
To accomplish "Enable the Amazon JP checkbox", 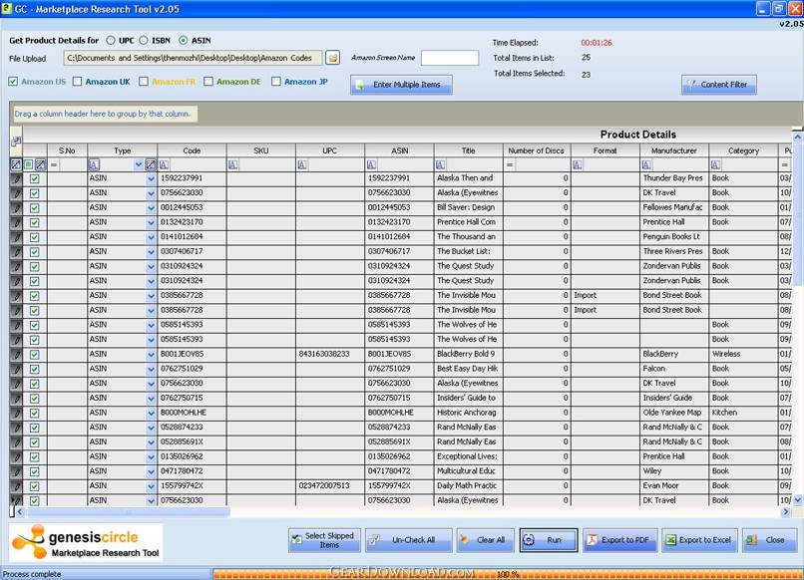I will (x=276, y=82).
